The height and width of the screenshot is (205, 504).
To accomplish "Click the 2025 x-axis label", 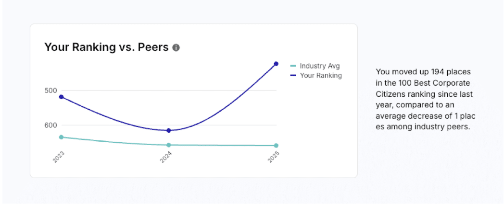I will pos(274,157).
